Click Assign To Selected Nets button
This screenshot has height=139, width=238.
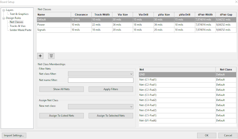click(x=111, y=116)
